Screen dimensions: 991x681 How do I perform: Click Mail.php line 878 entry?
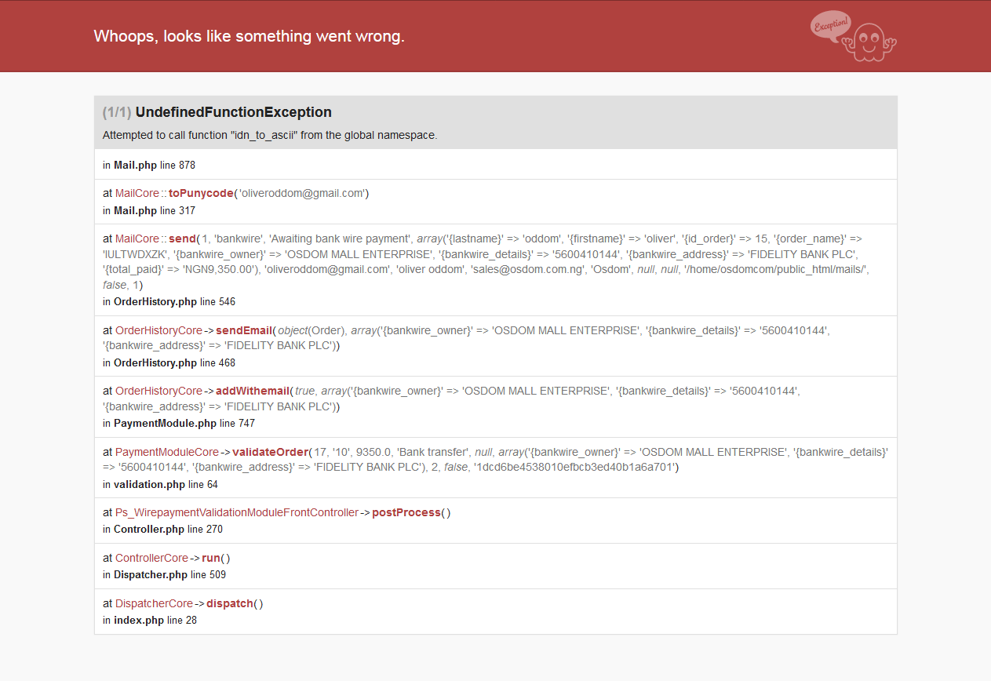pyautogui.click(x=148, y=165)
